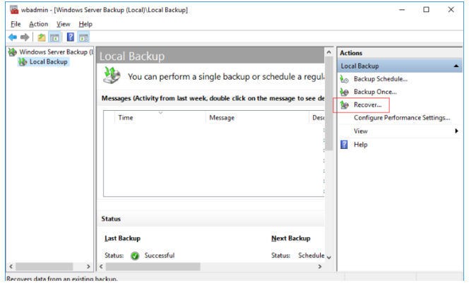Click the truncated Description column header
Viewport: 469px width, 290px height.
tap(319, 118)
